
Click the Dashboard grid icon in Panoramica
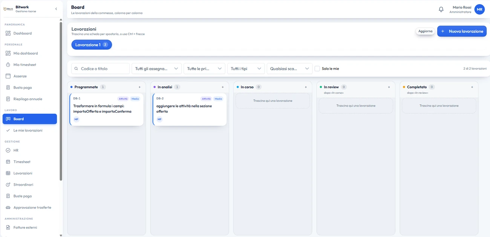(x=8, y=34)
